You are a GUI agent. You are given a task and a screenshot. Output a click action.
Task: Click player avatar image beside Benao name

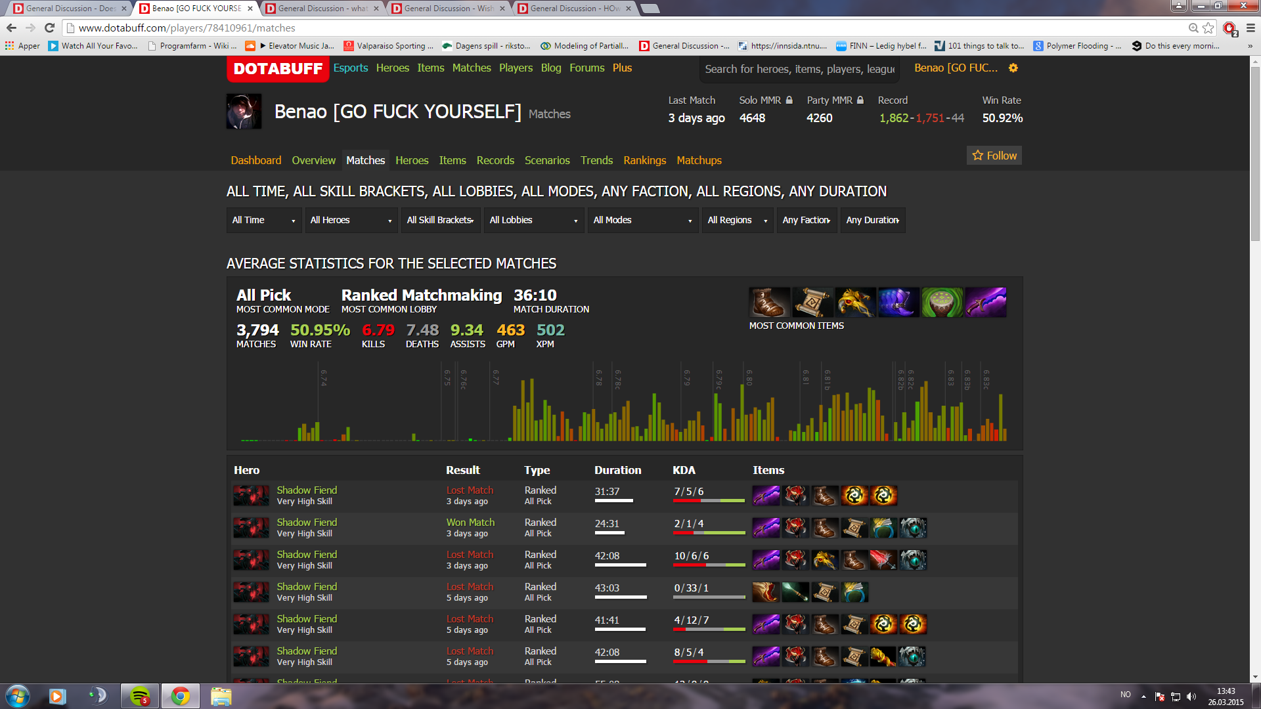pos(244,112)
